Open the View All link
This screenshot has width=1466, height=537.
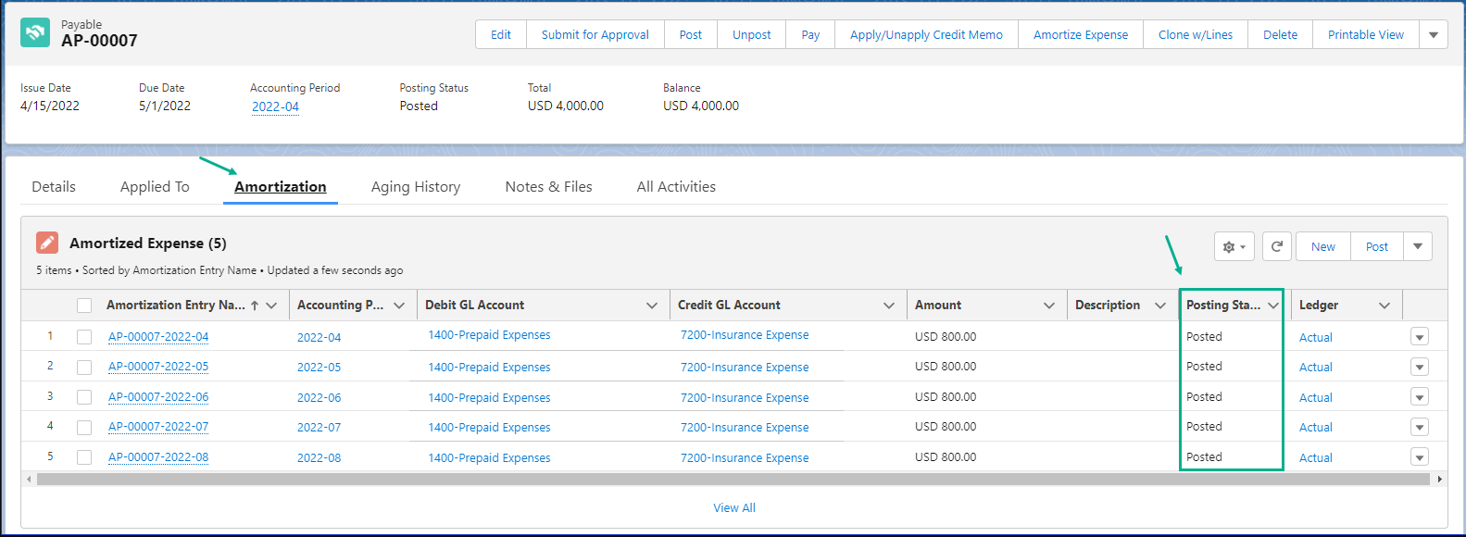733,508
